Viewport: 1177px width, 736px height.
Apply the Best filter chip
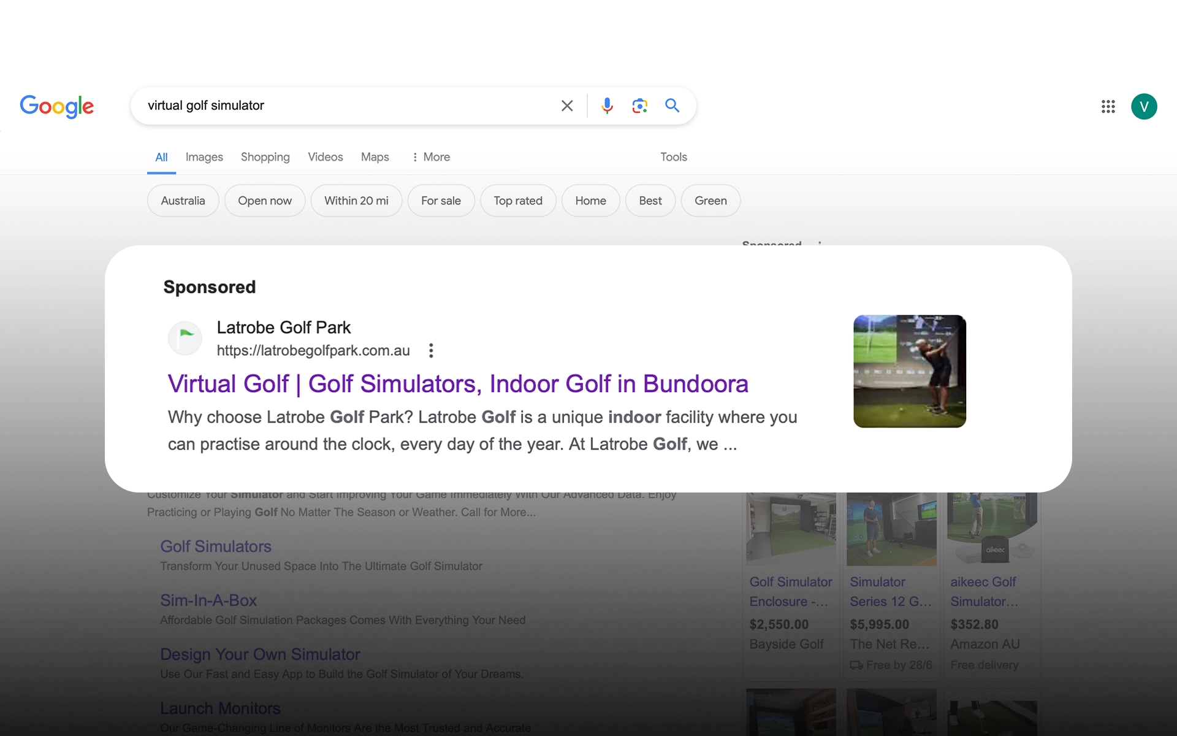(650, 201)
